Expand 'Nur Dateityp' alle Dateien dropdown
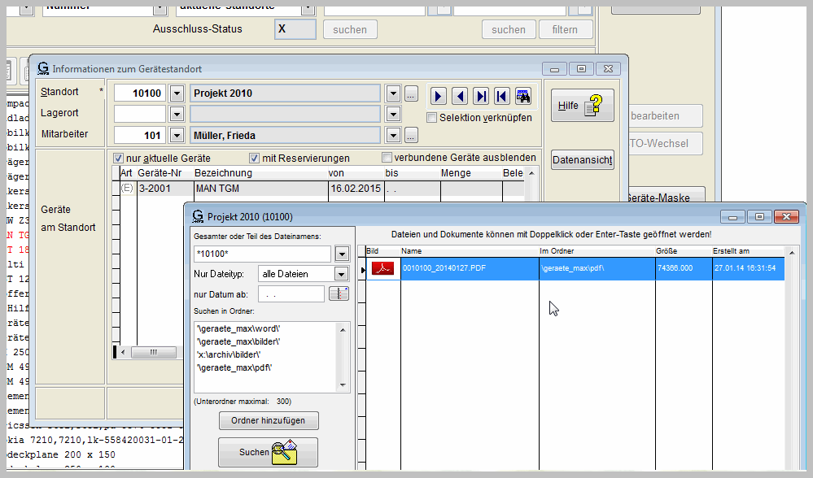 (341, 274)
